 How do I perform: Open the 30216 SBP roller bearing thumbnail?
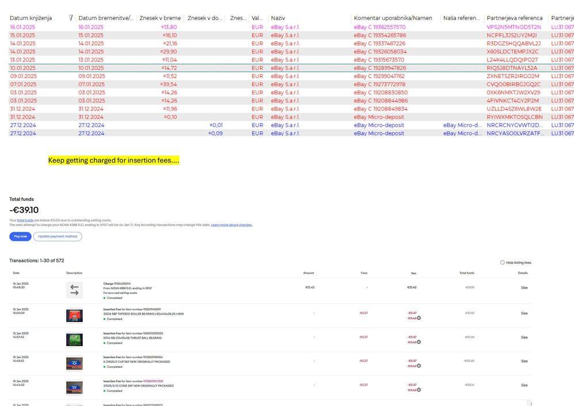pos(74,316)
